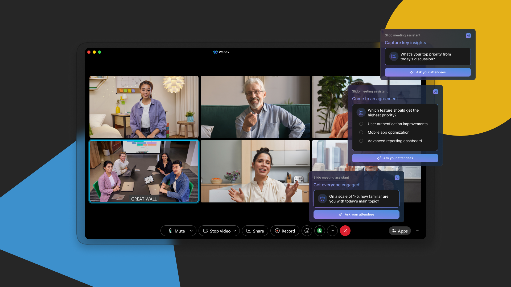Click AI badge on Get everyone engaged card

tap(397, 178)
